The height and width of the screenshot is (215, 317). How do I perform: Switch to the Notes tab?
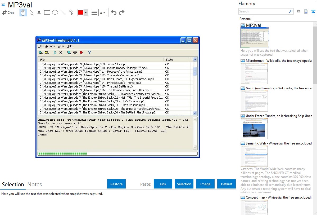coord(35,185)
